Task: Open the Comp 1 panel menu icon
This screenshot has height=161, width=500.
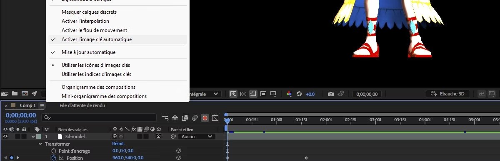Action: point(42,106)
